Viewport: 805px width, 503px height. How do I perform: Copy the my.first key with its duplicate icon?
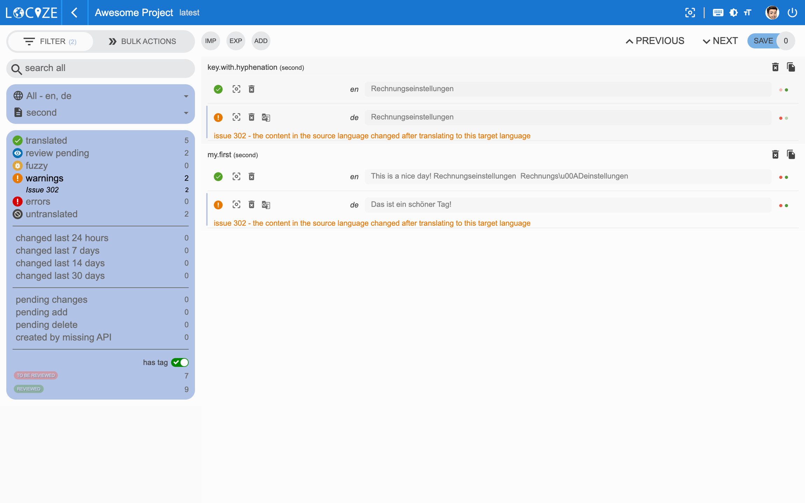[791, 154]
